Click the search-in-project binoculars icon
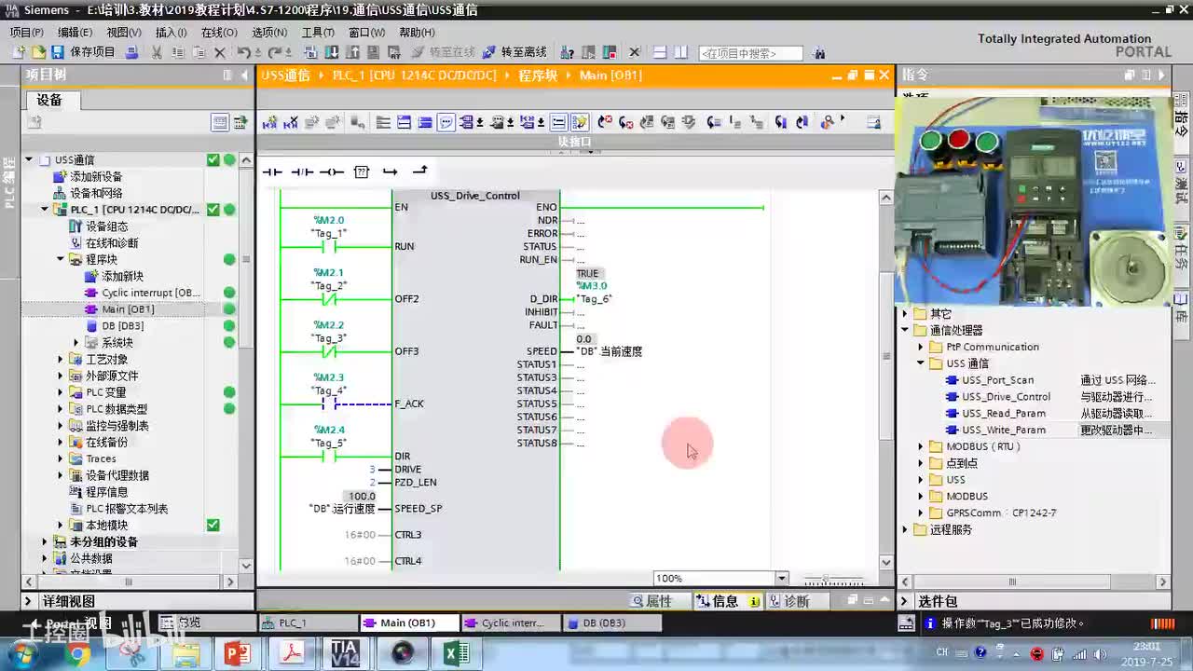Image resolution: width=1193 pixels, height=671 pixels. coord(819,53)
